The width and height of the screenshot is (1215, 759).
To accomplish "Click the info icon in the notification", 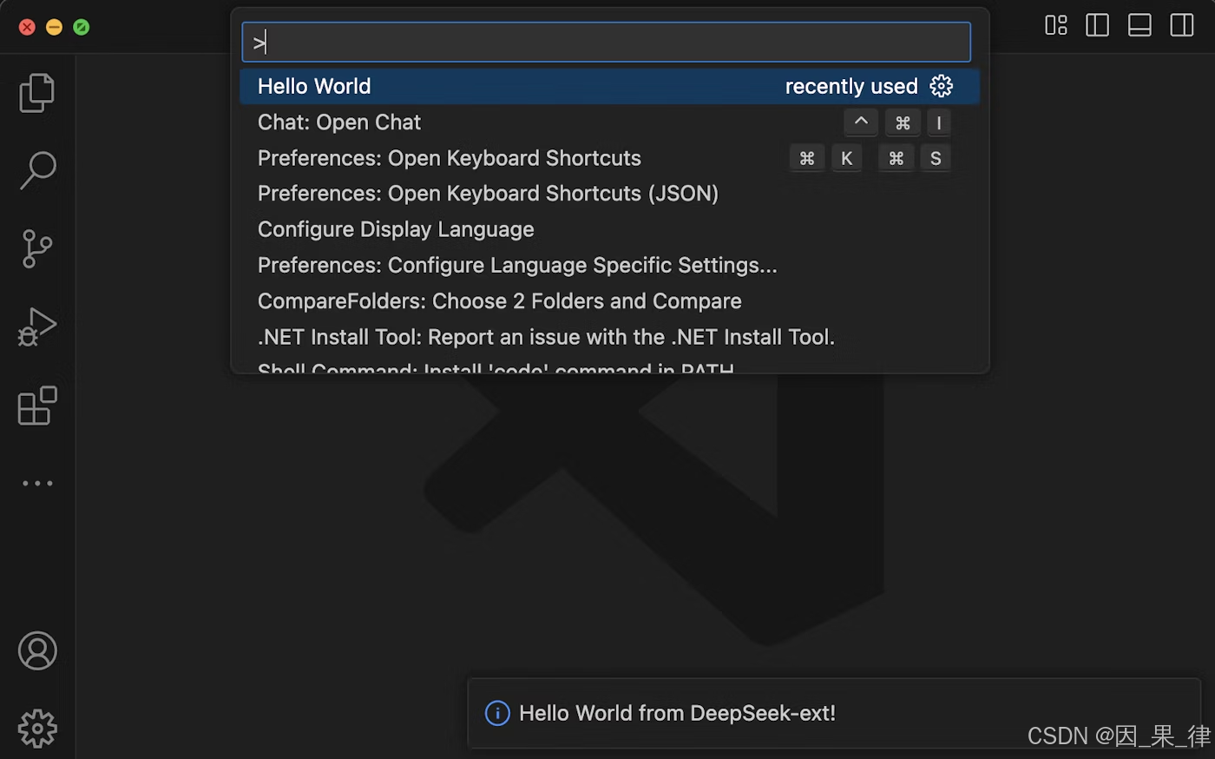I will [497, 713].
